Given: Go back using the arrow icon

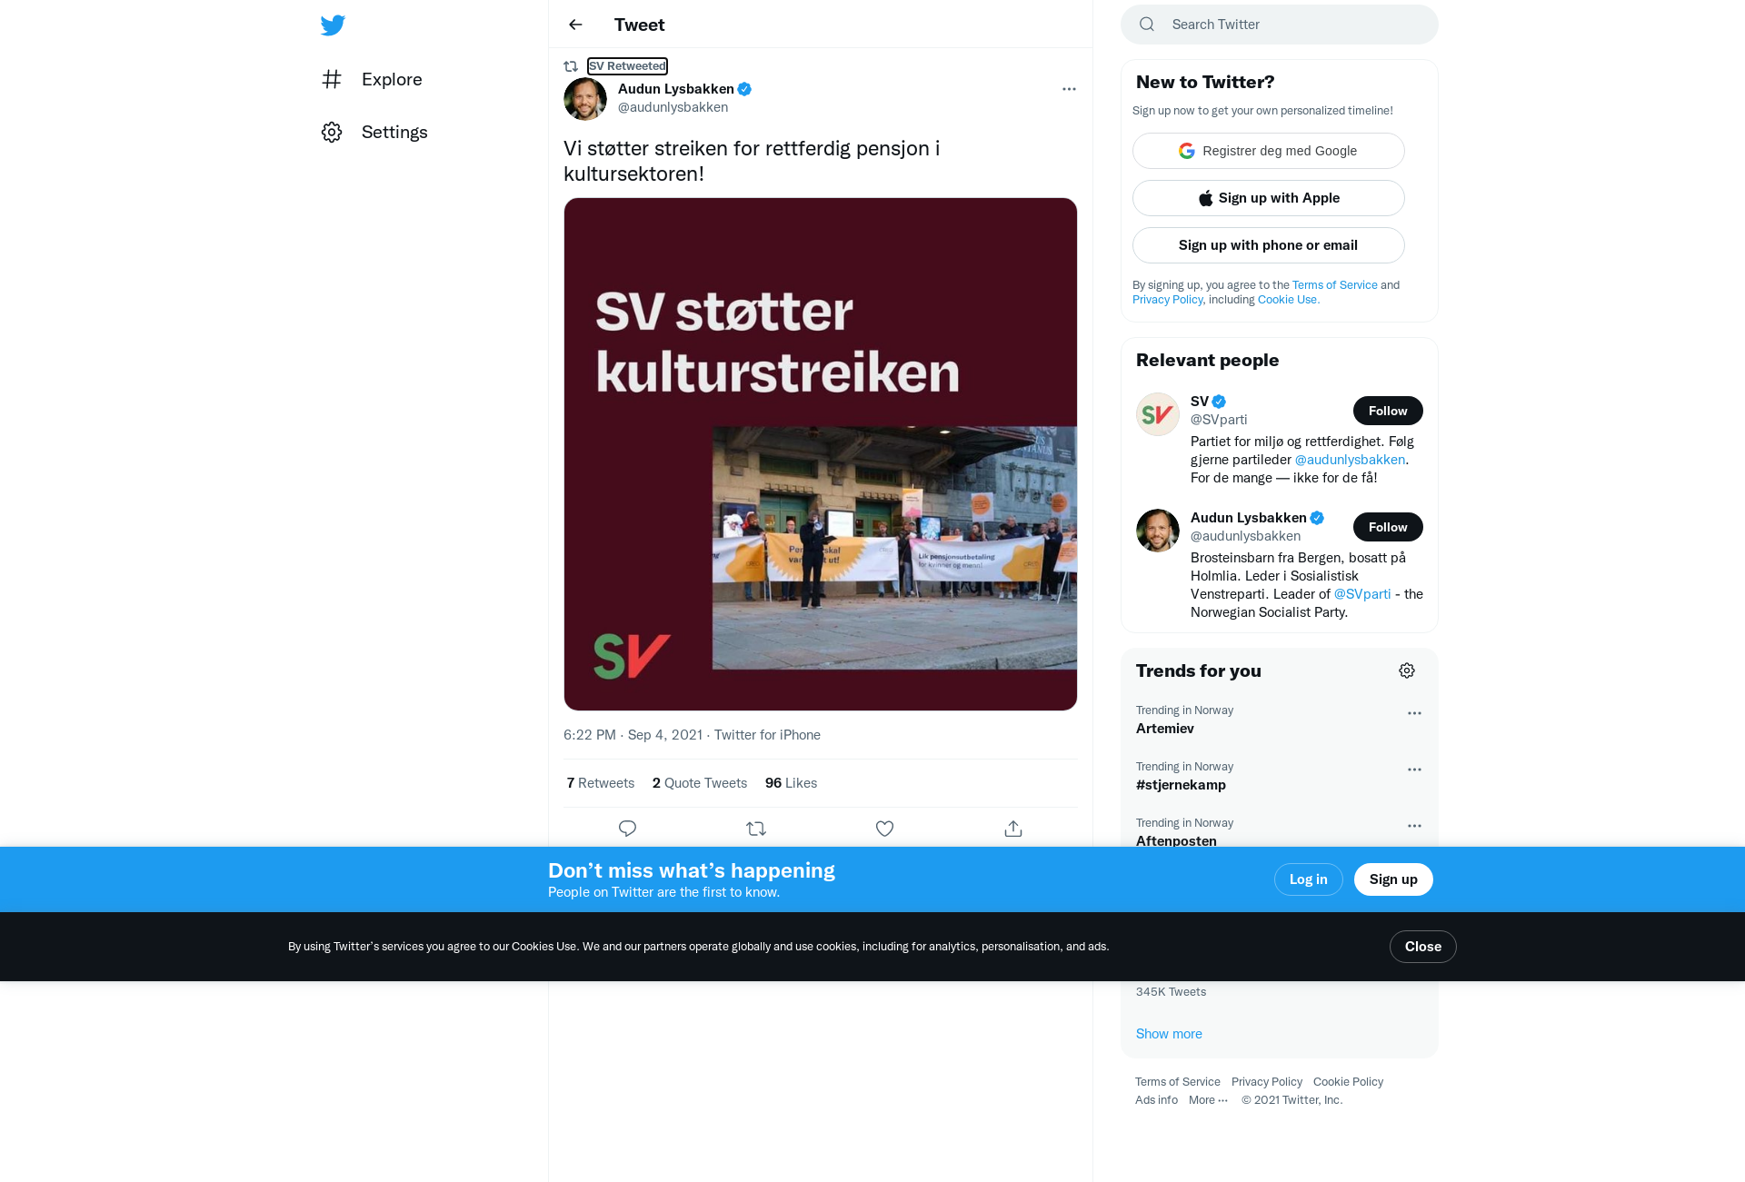Looking at the screenshot, I should [575, 25].
